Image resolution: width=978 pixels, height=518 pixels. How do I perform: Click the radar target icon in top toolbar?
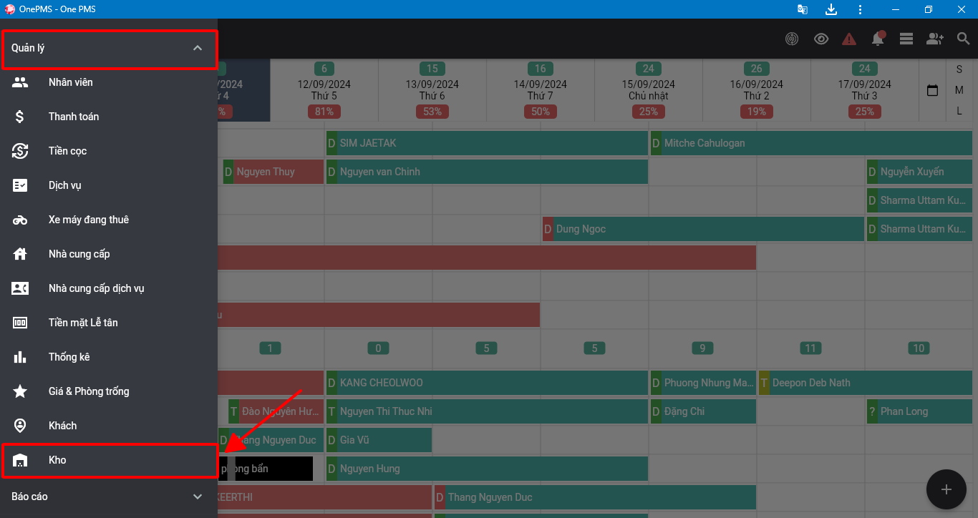click(792, 39)
